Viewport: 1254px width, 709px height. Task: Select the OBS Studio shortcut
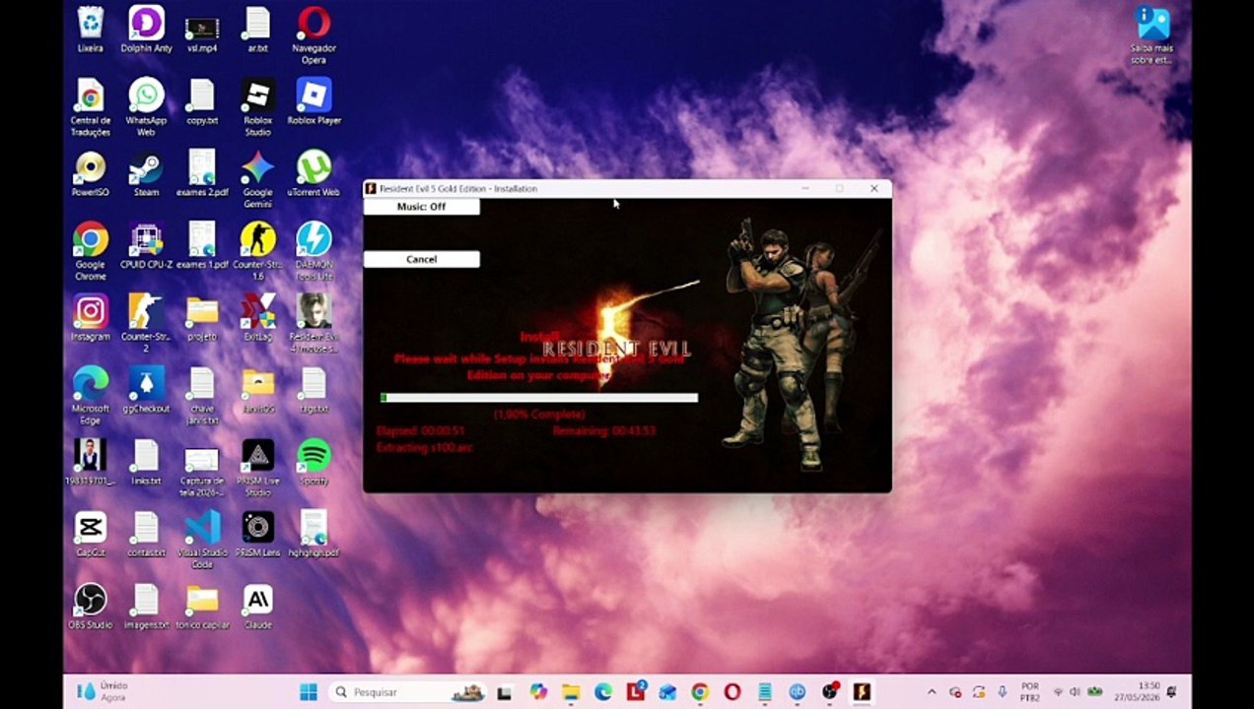(91, 605)
